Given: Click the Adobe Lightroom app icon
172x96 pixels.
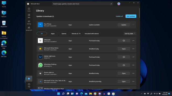Looking at the screenshot, I should click(40, 57).
